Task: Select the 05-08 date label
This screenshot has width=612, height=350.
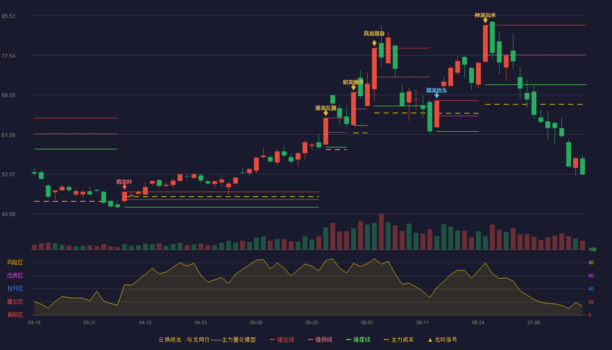Action: tap(256, 322)
